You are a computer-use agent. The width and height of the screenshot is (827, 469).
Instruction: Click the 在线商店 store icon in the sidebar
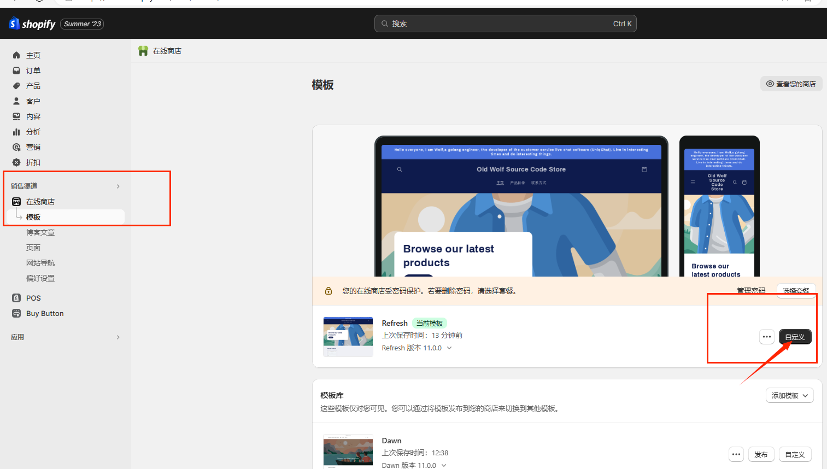pos(16,202)
